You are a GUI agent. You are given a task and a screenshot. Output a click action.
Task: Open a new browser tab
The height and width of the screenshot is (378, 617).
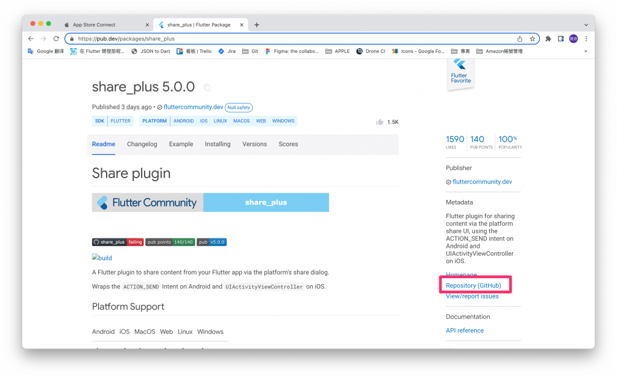point(257,25)
